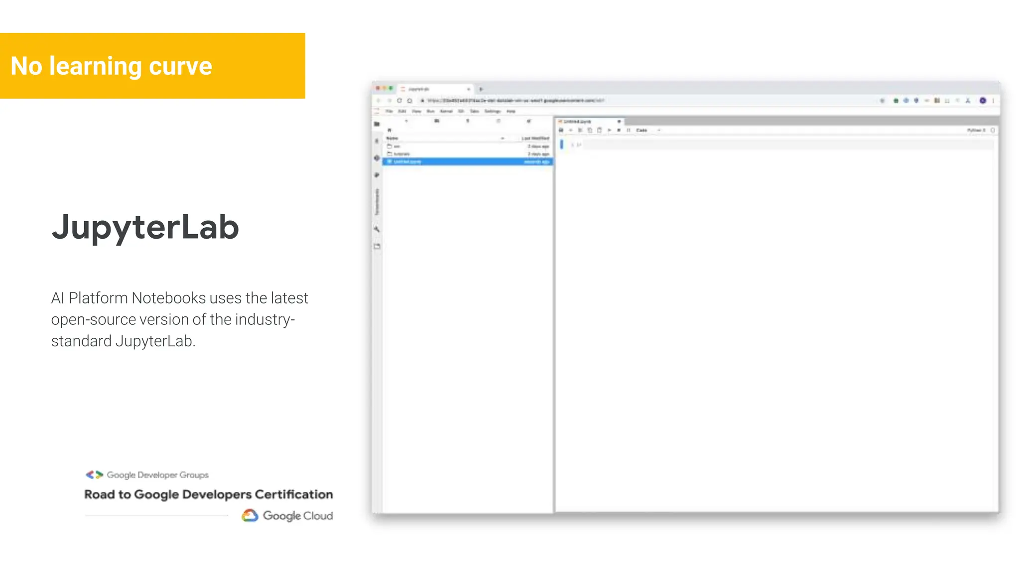Open the Code cell type dropdown

coord(648,130)
